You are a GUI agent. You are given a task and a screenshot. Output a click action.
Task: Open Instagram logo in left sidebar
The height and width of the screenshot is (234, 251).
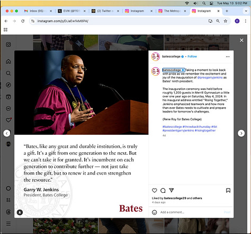click(8, 44)
